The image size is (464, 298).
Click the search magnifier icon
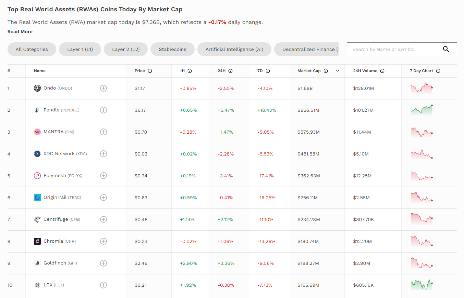click(x=446, y=49)
